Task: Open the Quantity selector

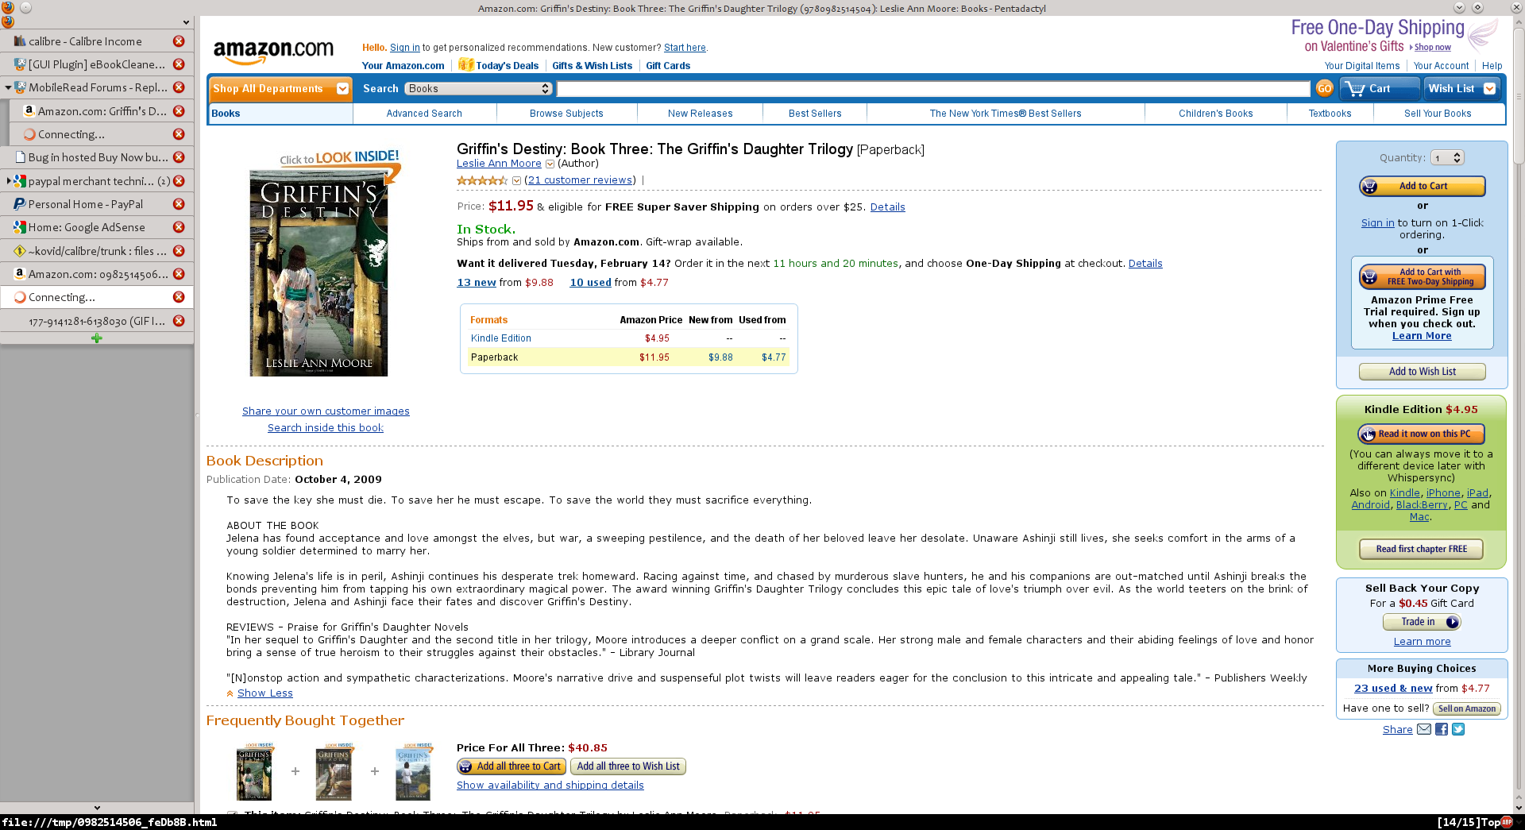Action: (x=1447, y=158)
